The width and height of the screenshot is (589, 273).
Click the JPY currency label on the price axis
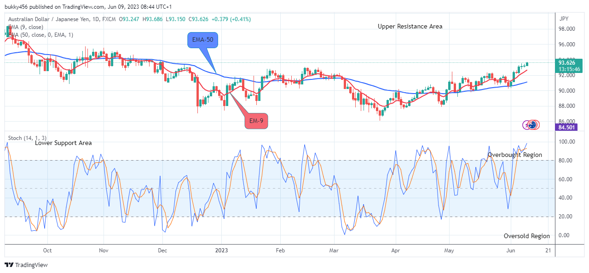click(564, 20)
